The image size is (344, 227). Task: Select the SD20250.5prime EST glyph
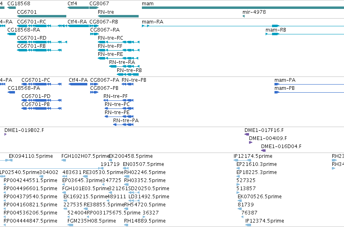point(134,193)
